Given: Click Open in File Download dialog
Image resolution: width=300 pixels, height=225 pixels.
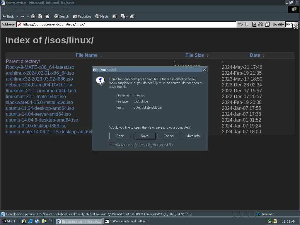Looking at the screenshot, I should (120, 136).
